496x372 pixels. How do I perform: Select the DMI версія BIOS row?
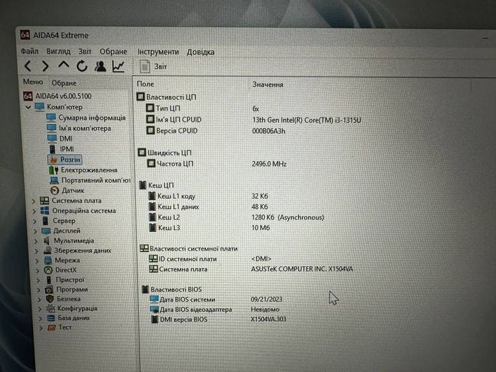click(x=179, y=319)
